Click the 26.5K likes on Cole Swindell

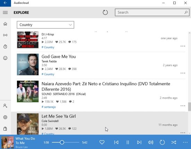coord(61,129)
